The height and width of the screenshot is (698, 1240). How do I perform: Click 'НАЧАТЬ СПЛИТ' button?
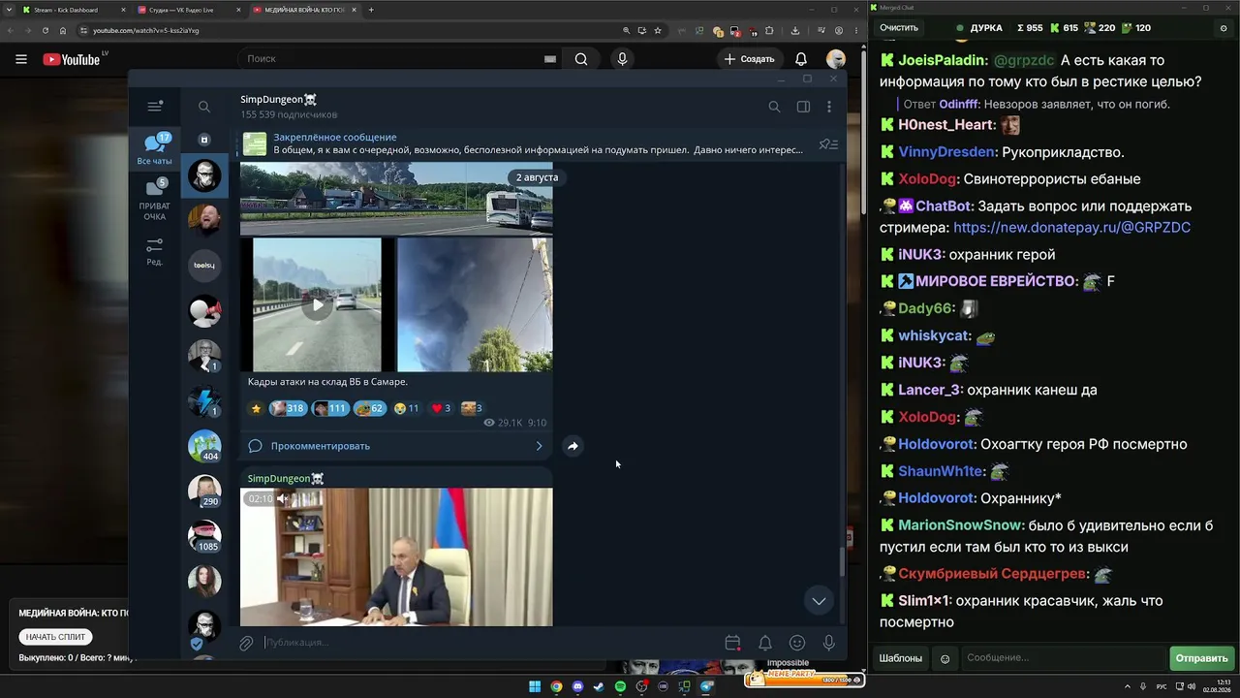[56, 637]
